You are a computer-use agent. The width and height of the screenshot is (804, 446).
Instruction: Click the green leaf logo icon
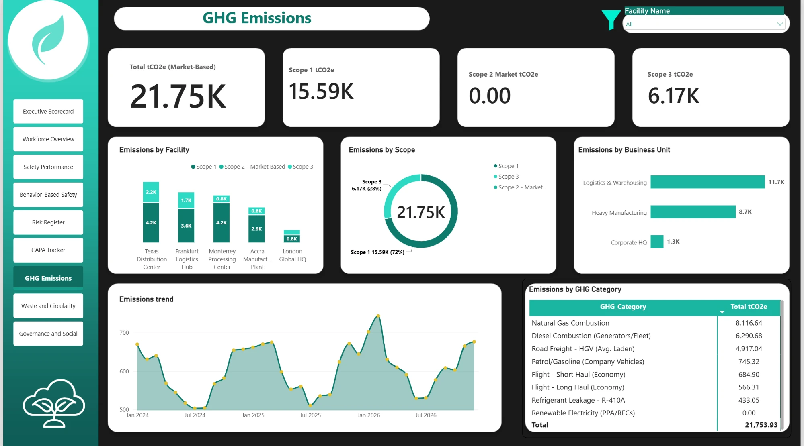(48, 39)
